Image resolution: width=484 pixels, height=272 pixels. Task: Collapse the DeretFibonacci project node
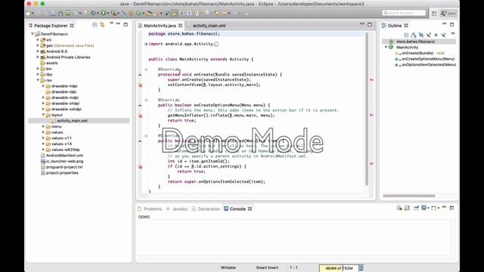point(33,34)
